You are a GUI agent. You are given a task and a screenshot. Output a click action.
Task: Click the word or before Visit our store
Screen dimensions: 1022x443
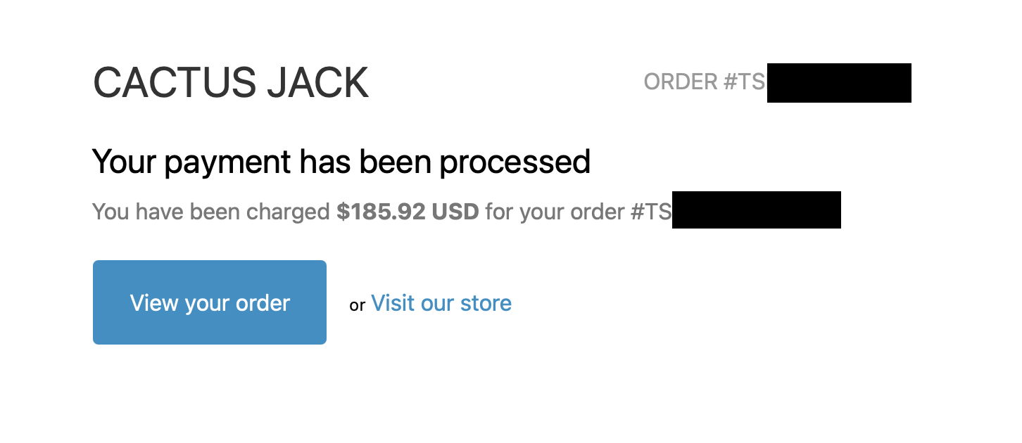358,305
